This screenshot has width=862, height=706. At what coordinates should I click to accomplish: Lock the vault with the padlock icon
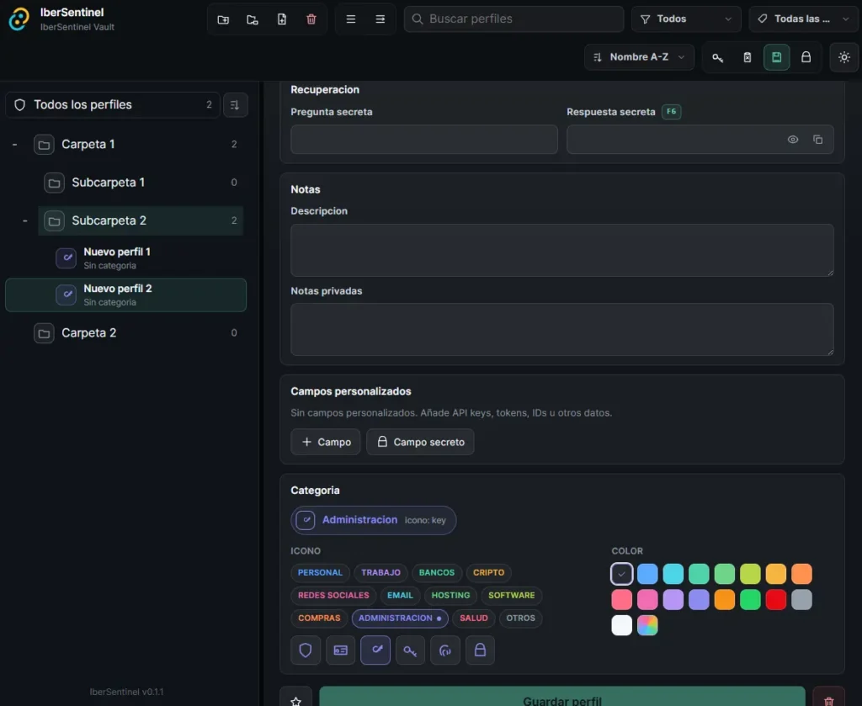806,57
